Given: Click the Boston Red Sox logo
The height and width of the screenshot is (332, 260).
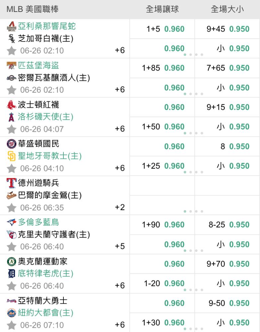Looking at the screenshot, I should click(x=11, y=105).
